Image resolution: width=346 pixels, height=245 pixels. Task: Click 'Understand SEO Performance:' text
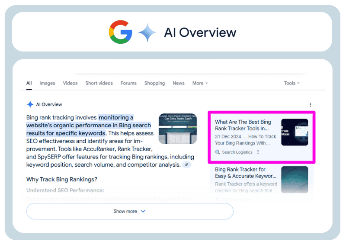click(x=65, y=190)
